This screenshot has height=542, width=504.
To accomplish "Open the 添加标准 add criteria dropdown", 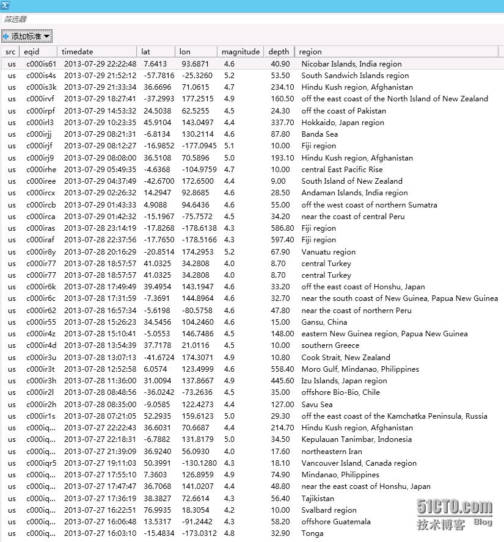I will (x=27, y=36).
